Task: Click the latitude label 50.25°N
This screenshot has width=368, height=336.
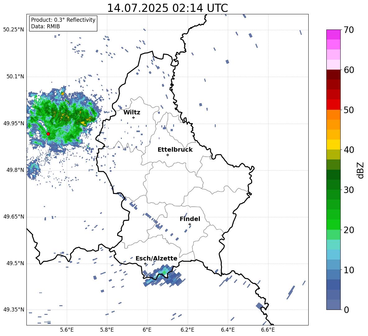Action: point(14,30)
